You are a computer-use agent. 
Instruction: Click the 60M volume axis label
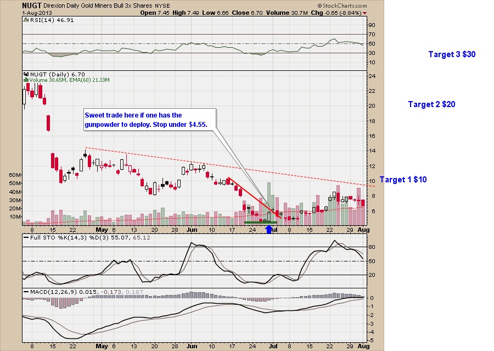(15, 175)
